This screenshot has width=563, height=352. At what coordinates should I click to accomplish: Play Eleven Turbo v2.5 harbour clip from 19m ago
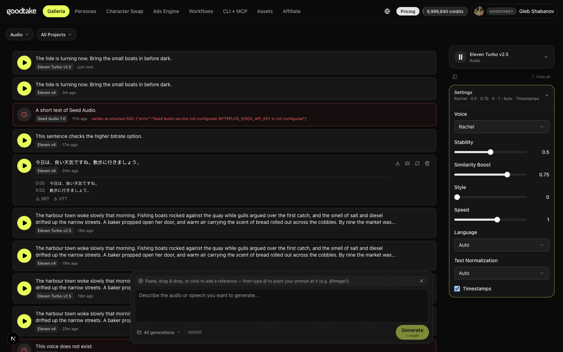pos(24,288)
